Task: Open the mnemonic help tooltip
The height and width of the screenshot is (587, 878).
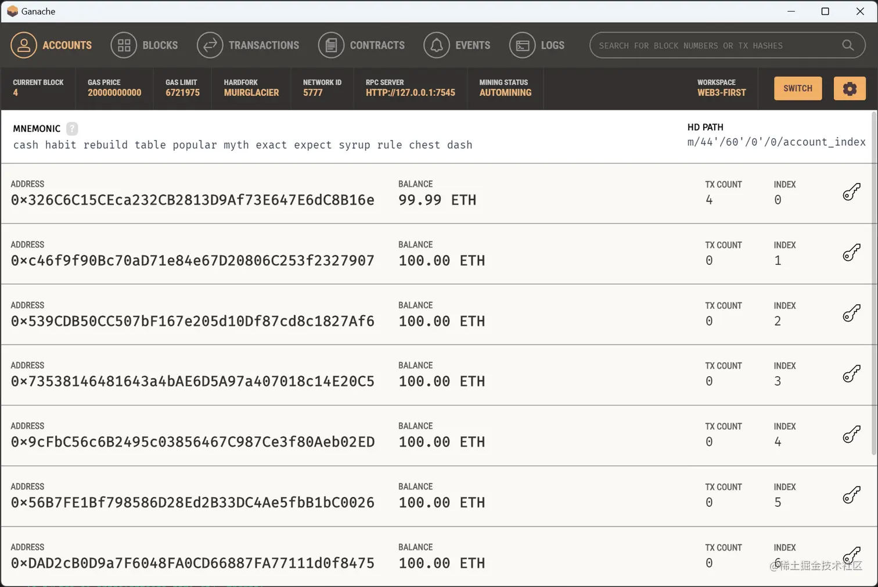Action: tap(72, 128)
